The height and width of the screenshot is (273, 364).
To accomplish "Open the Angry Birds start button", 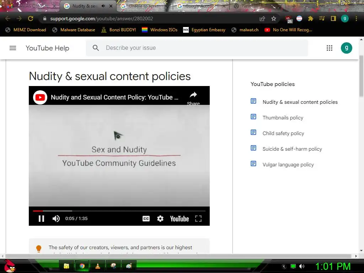I will 10,266.
